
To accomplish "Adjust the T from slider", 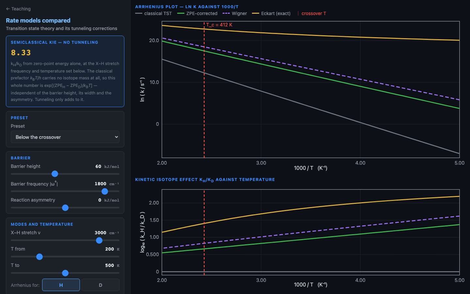I will pos(65,257).
